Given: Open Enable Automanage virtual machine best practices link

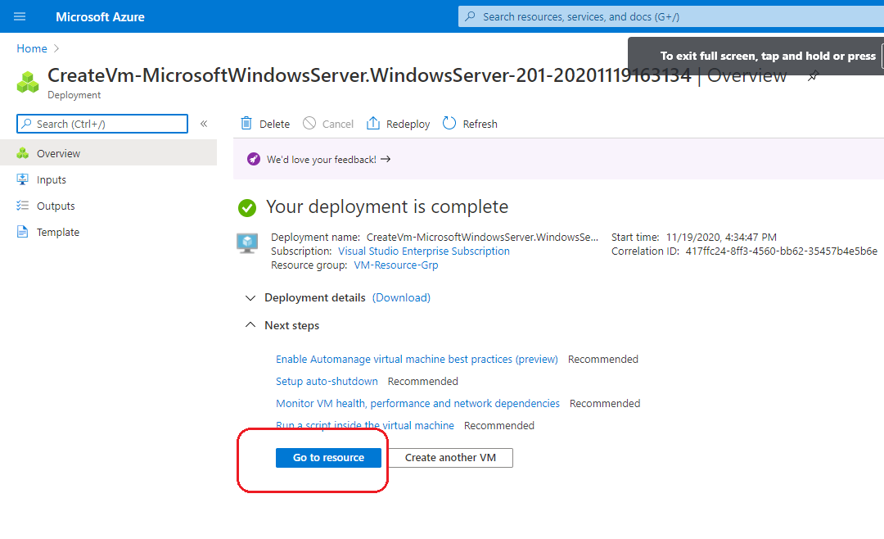Looking at the screenshot, I should coord(417,360).
